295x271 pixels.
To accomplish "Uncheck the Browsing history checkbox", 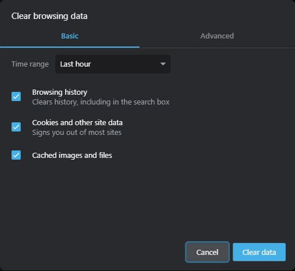I will point(16,96).
